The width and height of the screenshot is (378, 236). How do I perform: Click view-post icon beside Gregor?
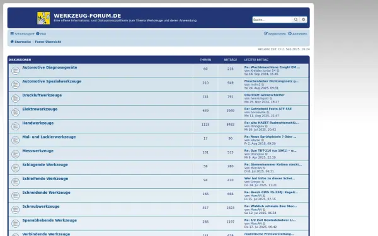(263, 182)
